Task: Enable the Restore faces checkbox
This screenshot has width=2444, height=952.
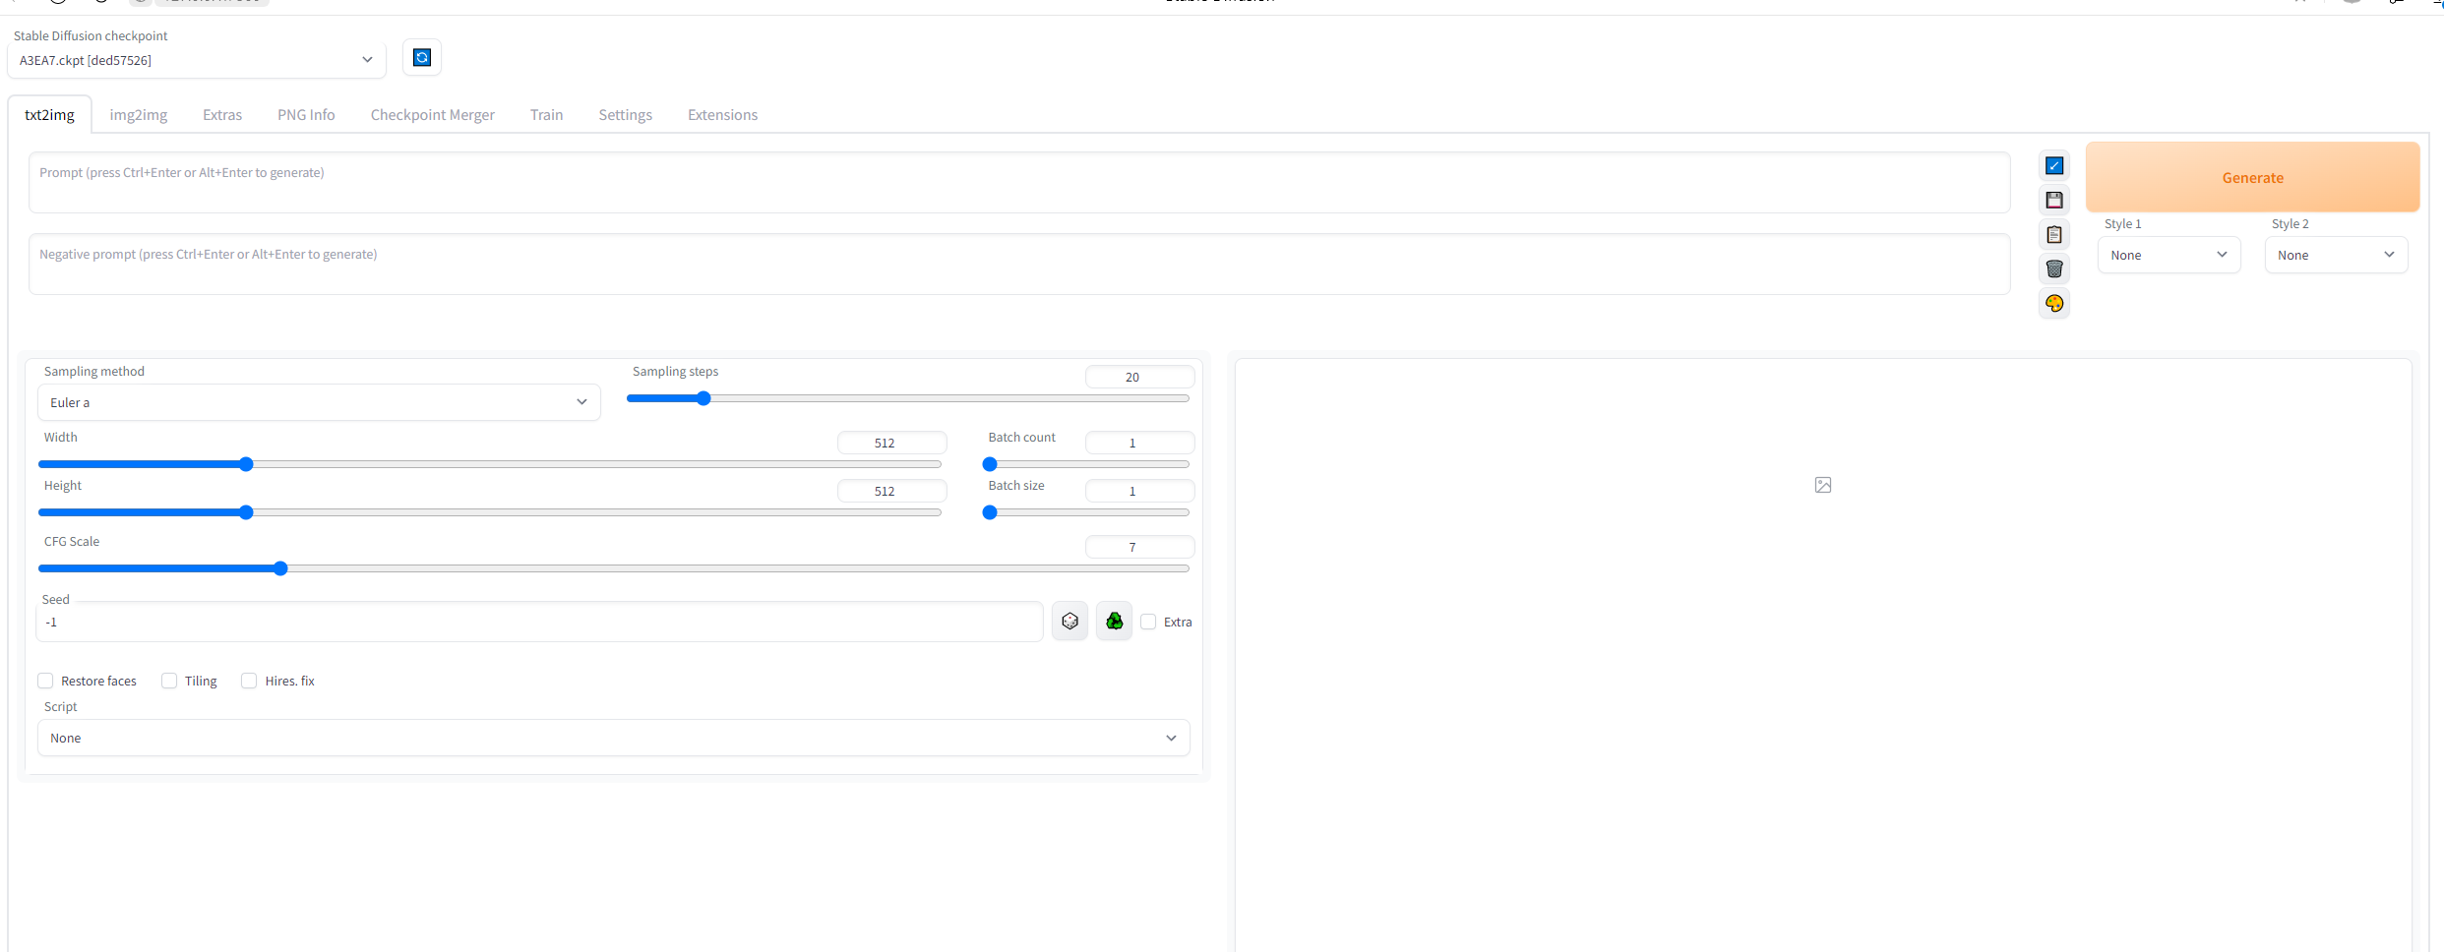Action: click(46, 681)
